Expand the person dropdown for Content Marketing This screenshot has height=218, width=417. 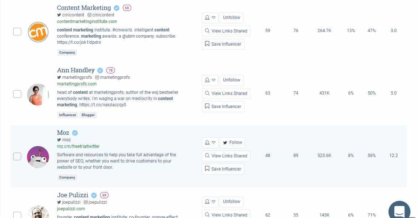pos(210,18)
